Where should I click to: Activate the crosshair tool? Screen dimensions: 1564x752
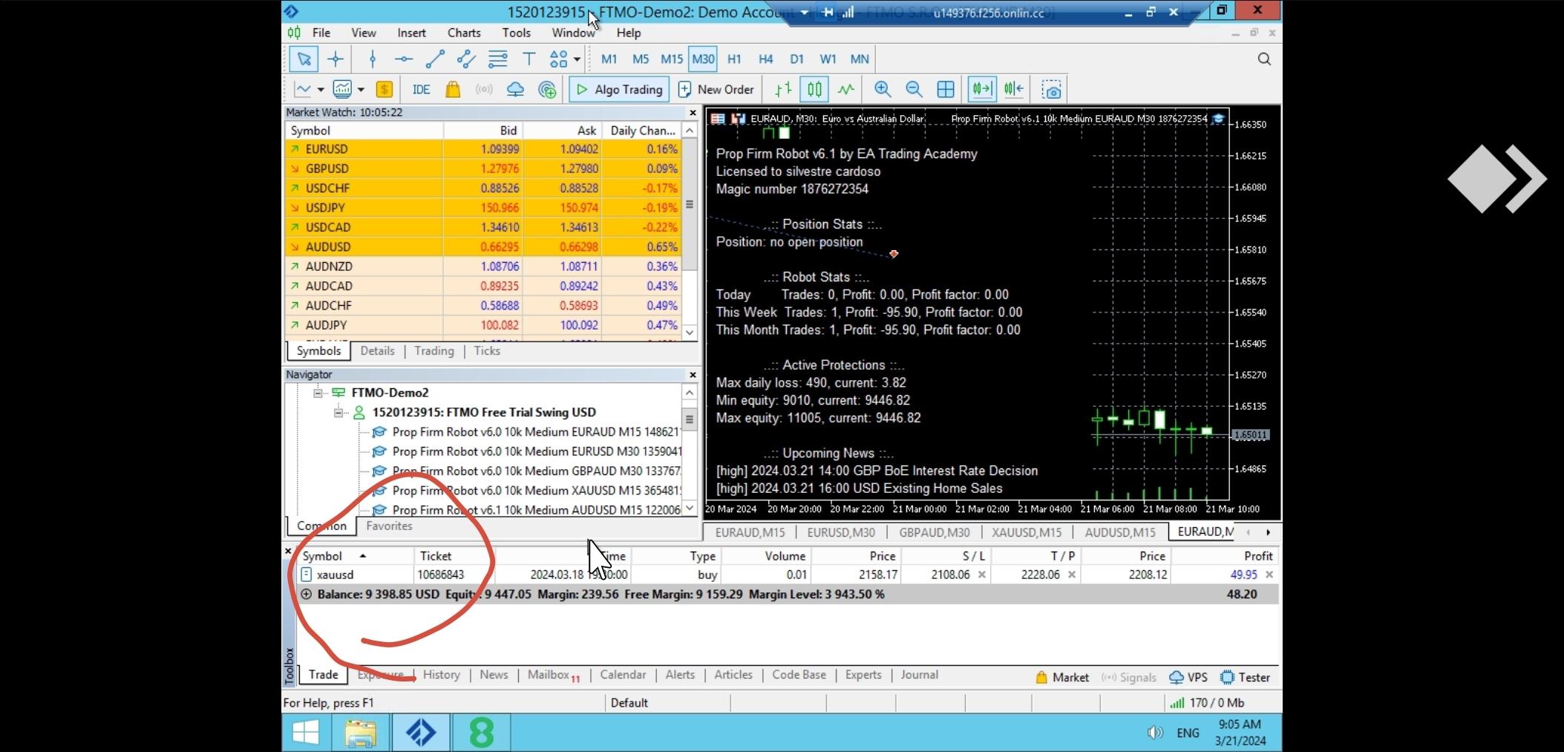coord(336,59)
